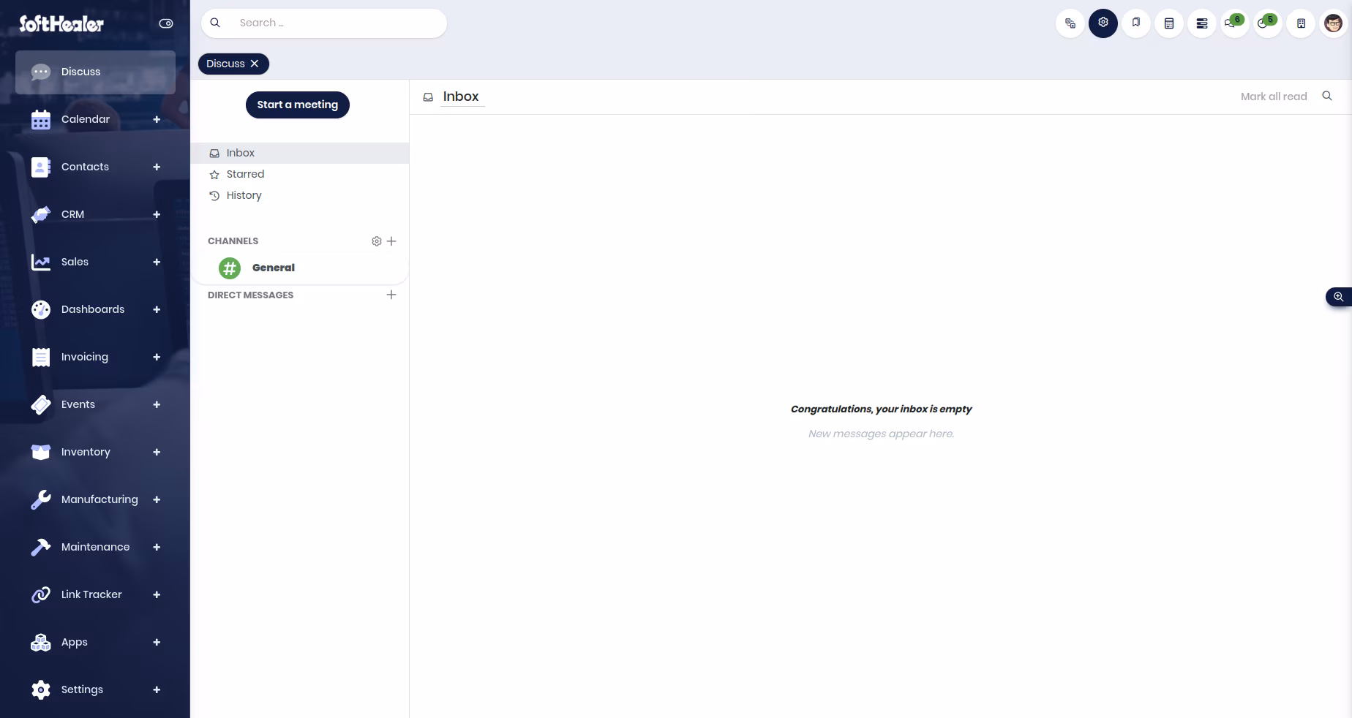Expand the Contacts plus button
This screenshot has width=1352, height=718.
(157, 167)
